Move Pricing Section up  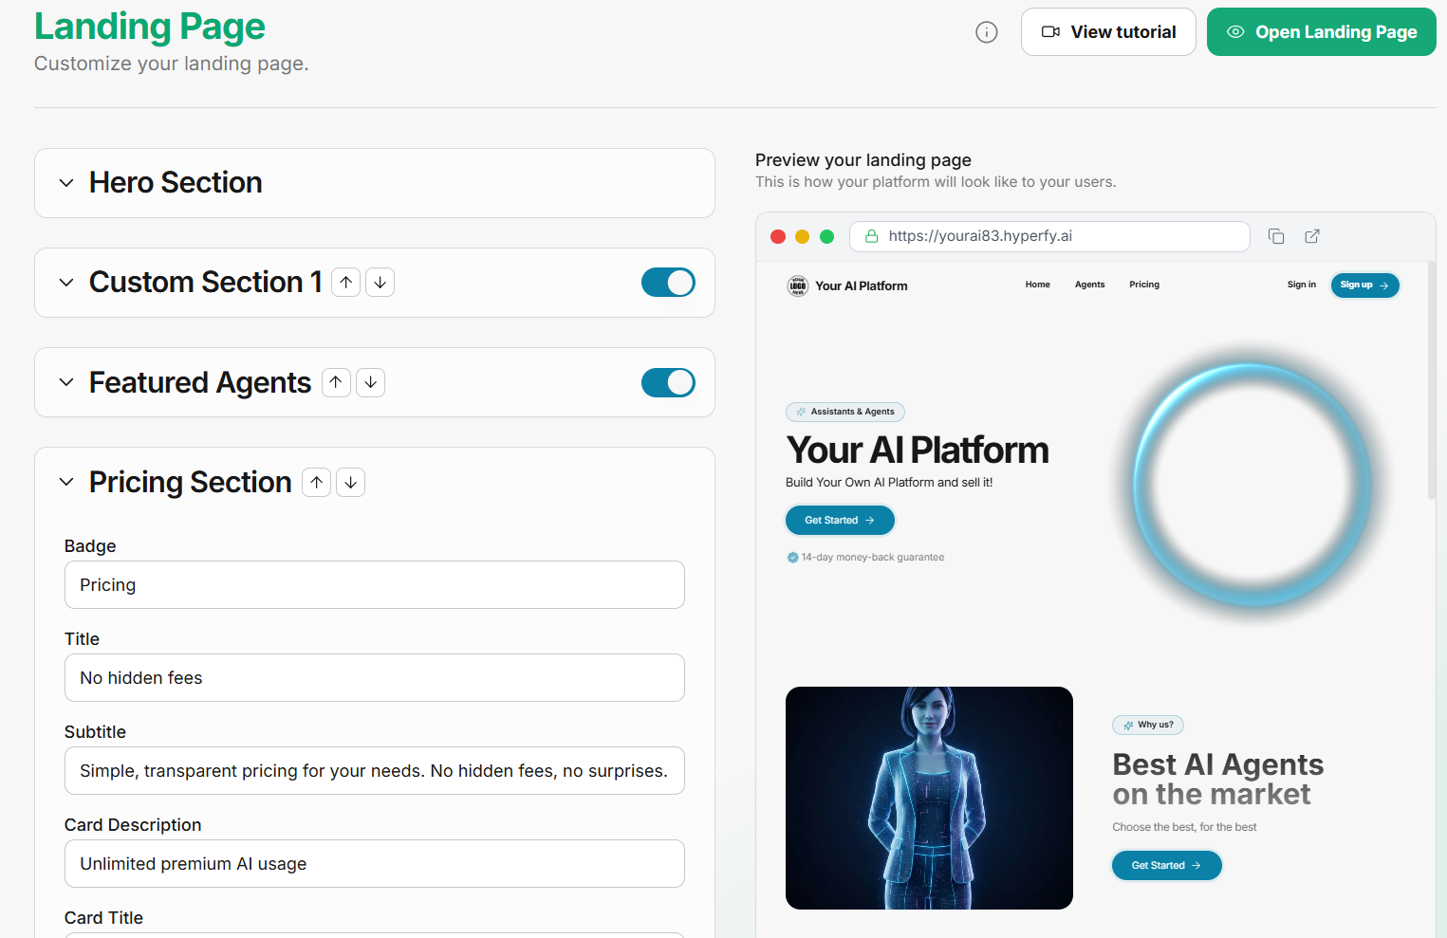click(317, 482)
